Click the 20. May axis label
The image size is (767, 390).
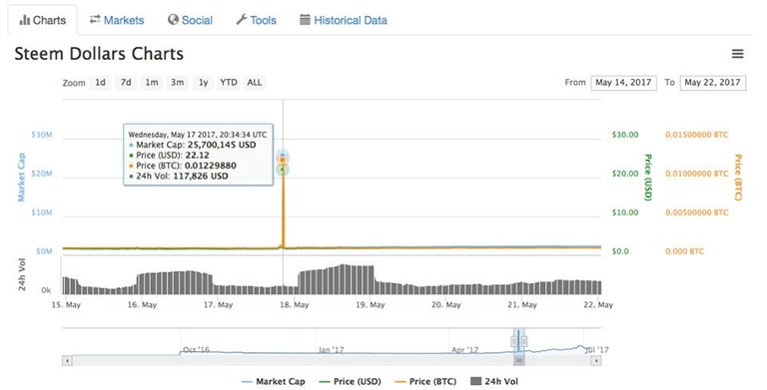pyautogui.click(x=446, y=305)
